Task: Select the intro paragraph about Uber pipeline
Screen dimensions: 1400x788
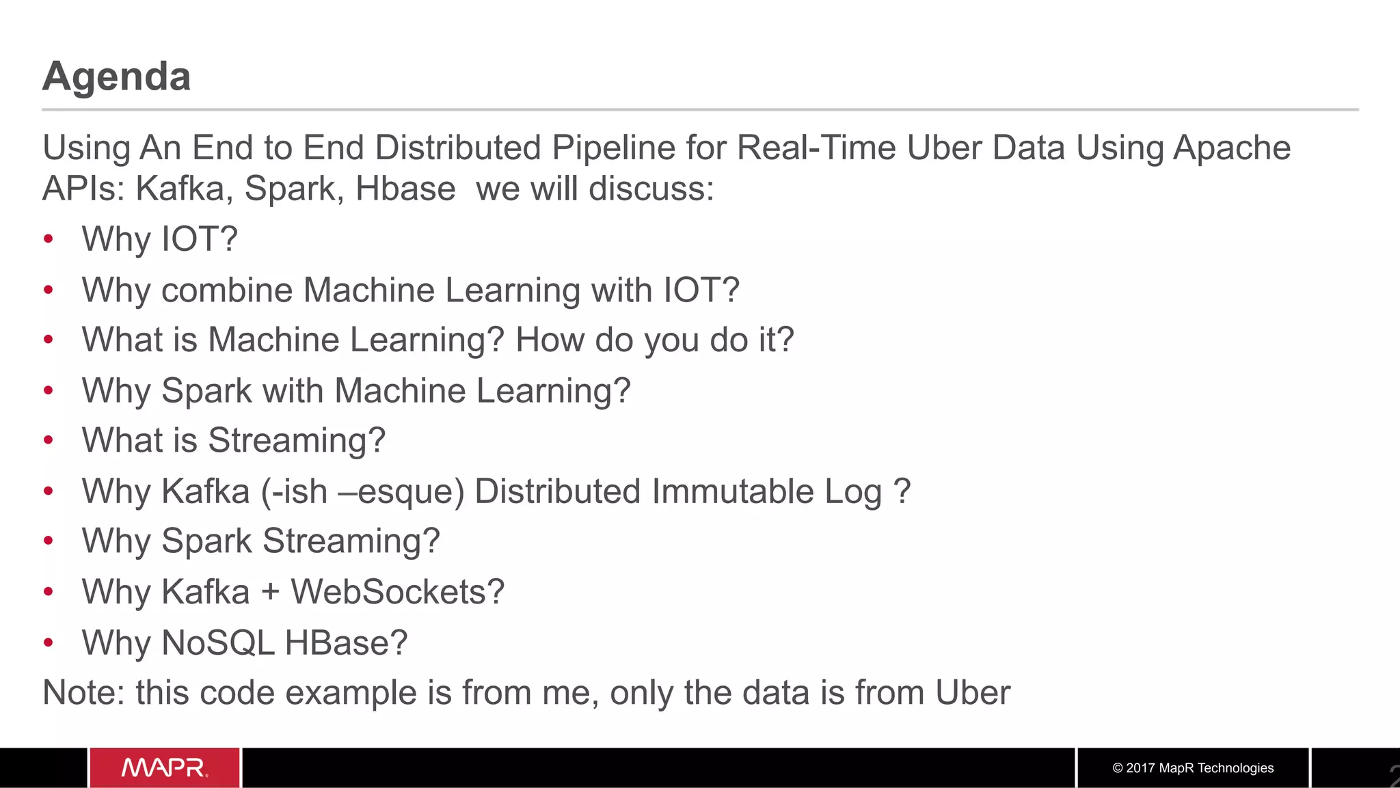Action: pyautogui.click(x=667, y=168)
